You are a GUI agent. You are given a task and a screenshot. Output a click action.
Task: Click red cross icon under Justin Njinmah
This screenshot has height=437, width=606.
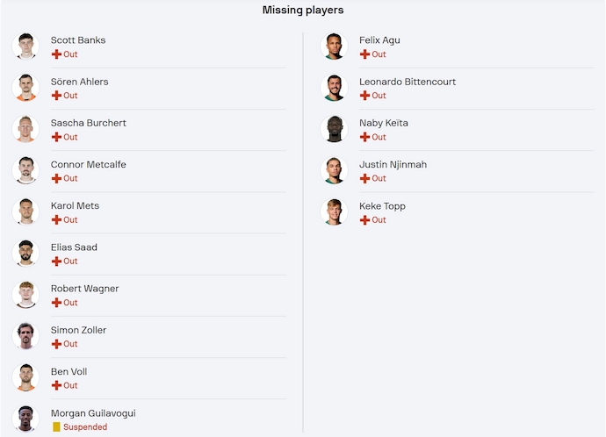click(364, 178)
